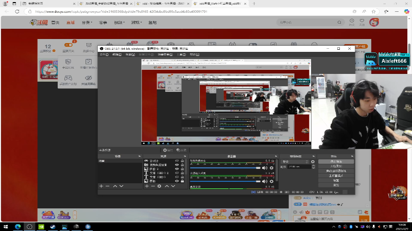Open Douyu avatar icon in site header
Screen dimensions: 412x231
coord(374,22)
